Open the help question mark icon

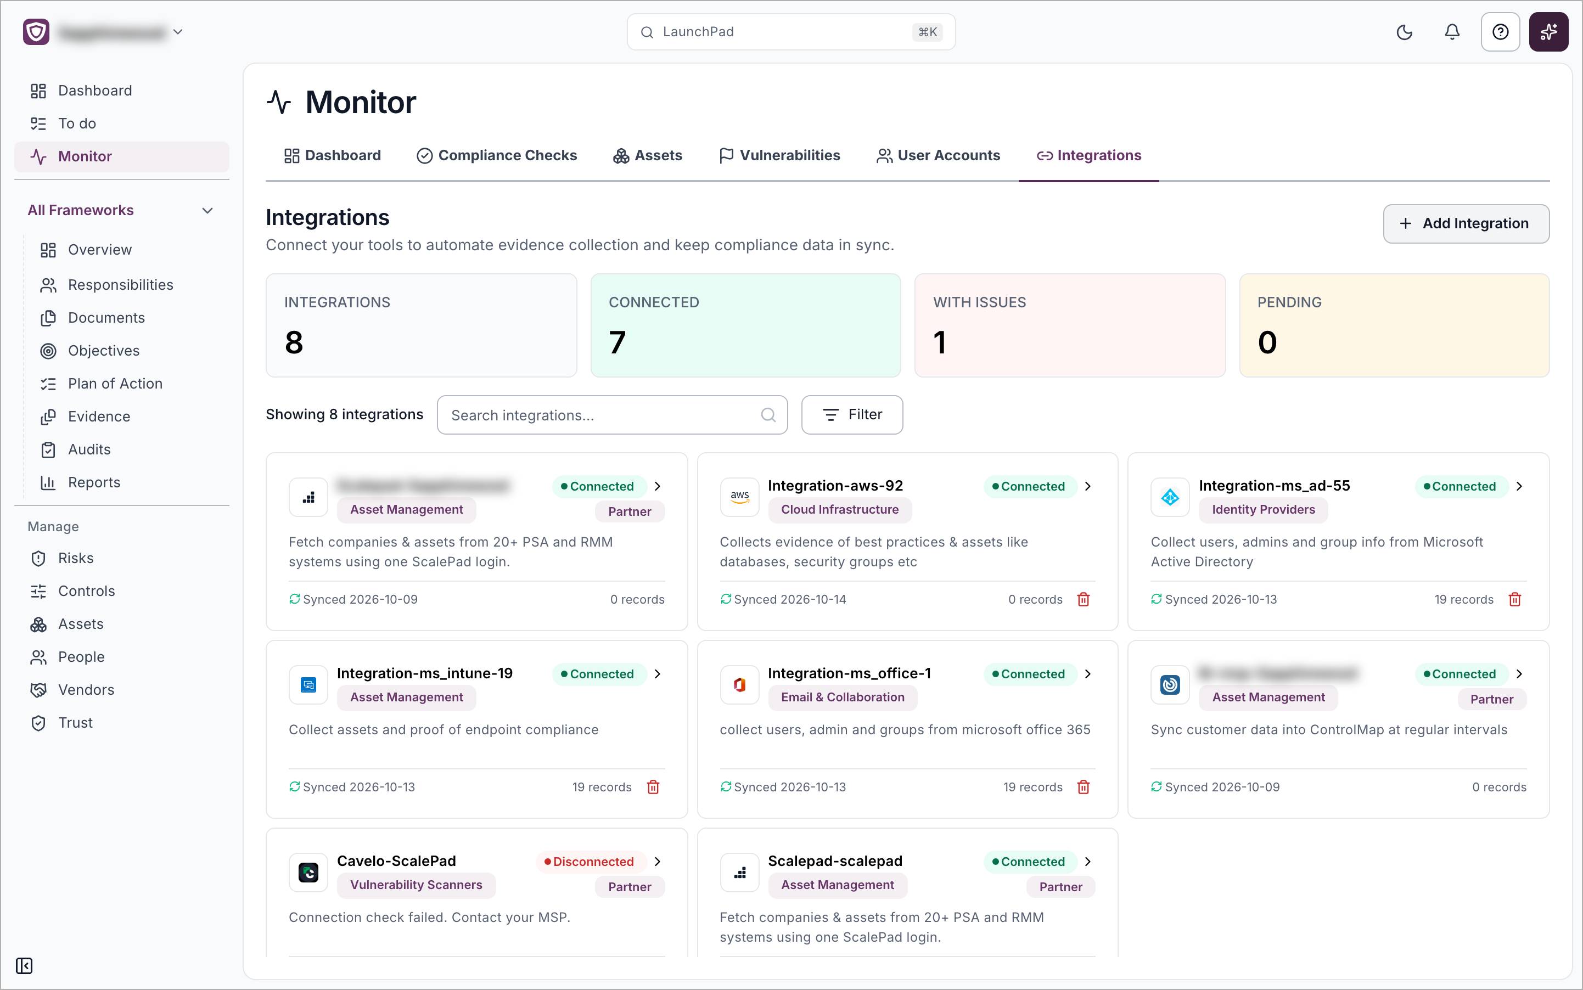pyautogui.click(x=1500, y=32)
